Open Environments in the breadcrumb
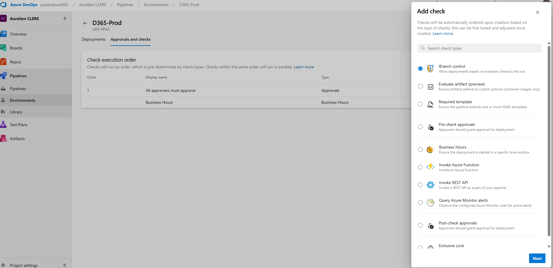This screenshot has width=553, height=268. (x=156, y=5)
